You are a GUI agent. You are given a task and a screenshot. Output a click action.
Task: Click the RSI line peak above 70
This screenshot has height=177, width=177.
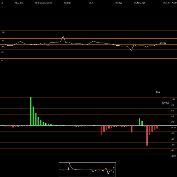pos(63,36)
